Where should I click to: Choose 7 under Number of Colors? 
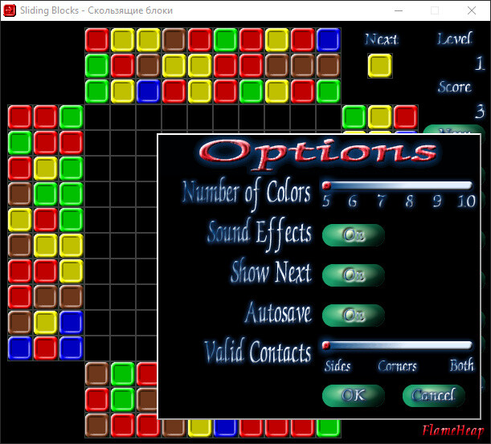tap(381, 202)
